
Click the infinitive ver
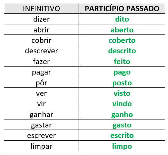click(41, 93)
